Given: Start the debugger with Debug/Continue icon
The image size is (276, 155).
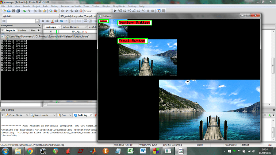Looking at the screenshot, I should pyautogui.click(x=115, y=11).
